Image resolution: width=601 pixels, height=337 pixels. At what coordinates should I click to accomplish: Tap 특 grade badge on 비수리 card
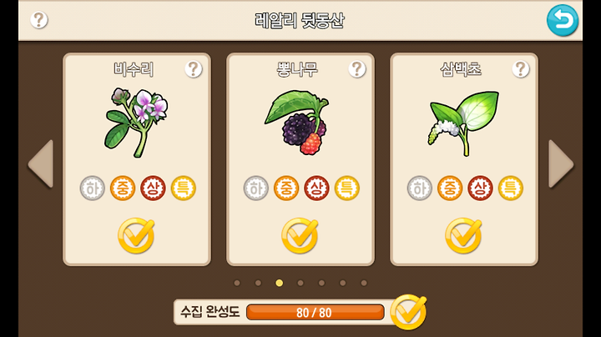(183, 188)
